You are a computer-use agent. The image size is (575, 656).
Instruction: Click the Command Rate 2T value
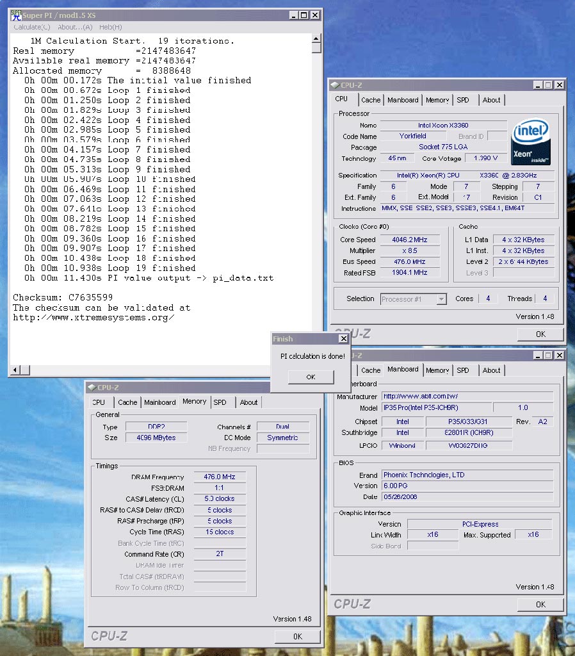(x=220, y=553)
